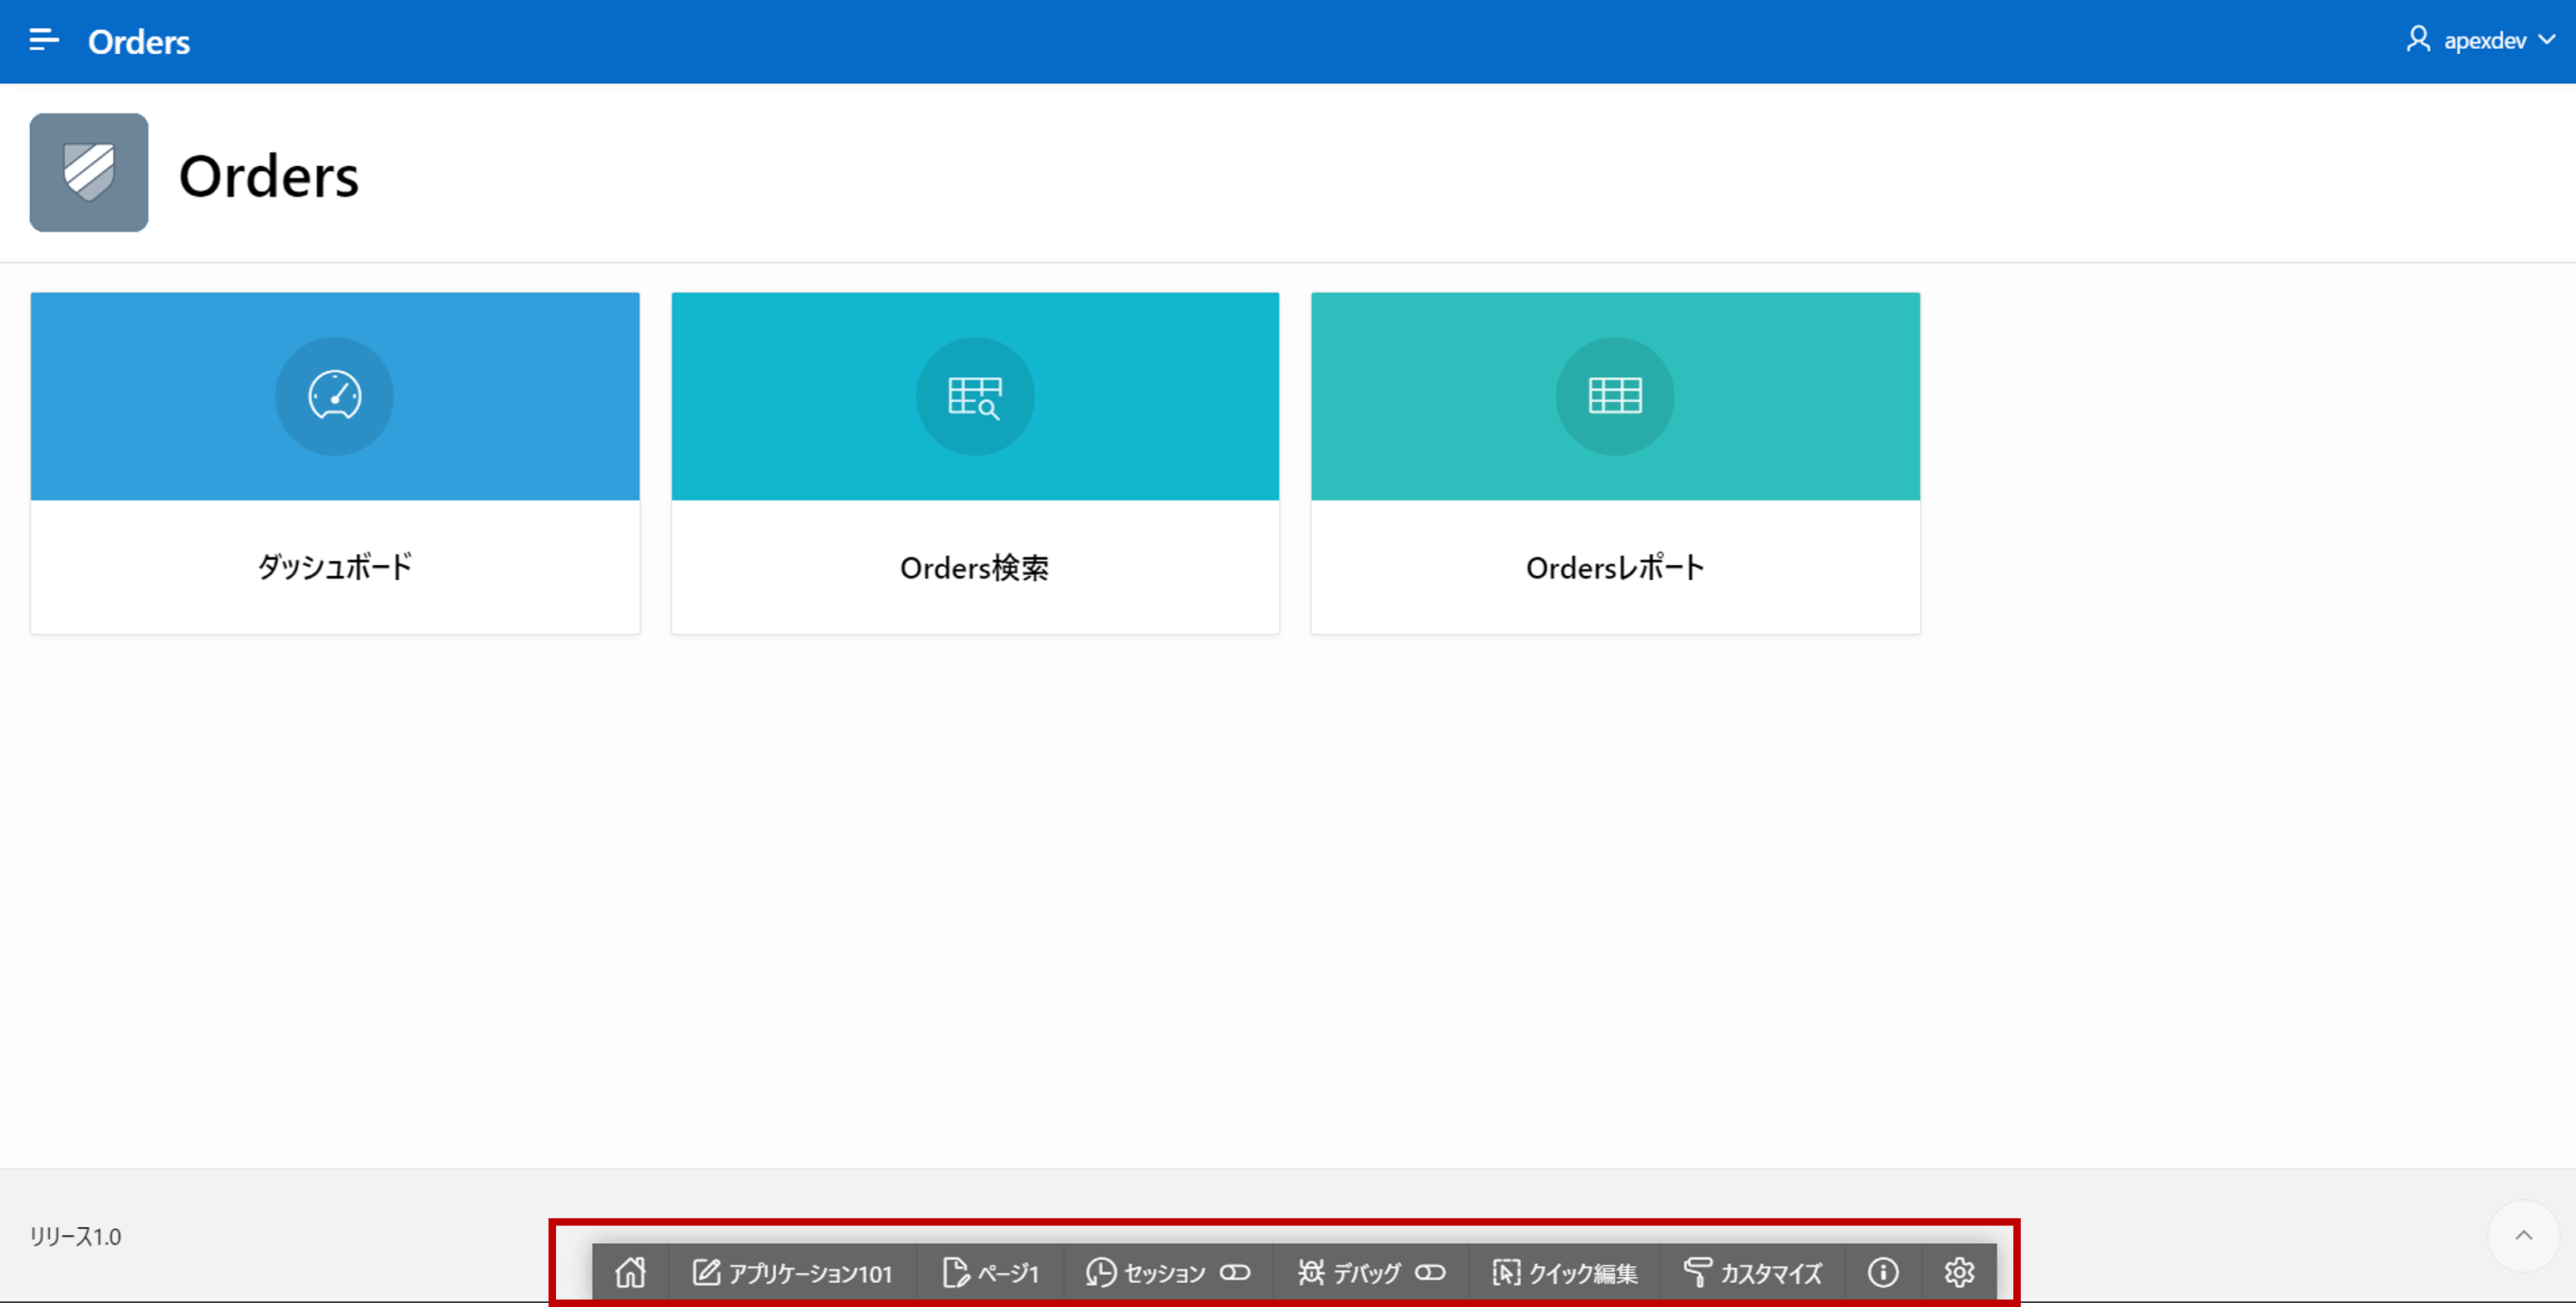The height and width of the screenshot is (1307, 2576).
Task: Click the home icon in developer toolbar
Action: point(630,1272)
